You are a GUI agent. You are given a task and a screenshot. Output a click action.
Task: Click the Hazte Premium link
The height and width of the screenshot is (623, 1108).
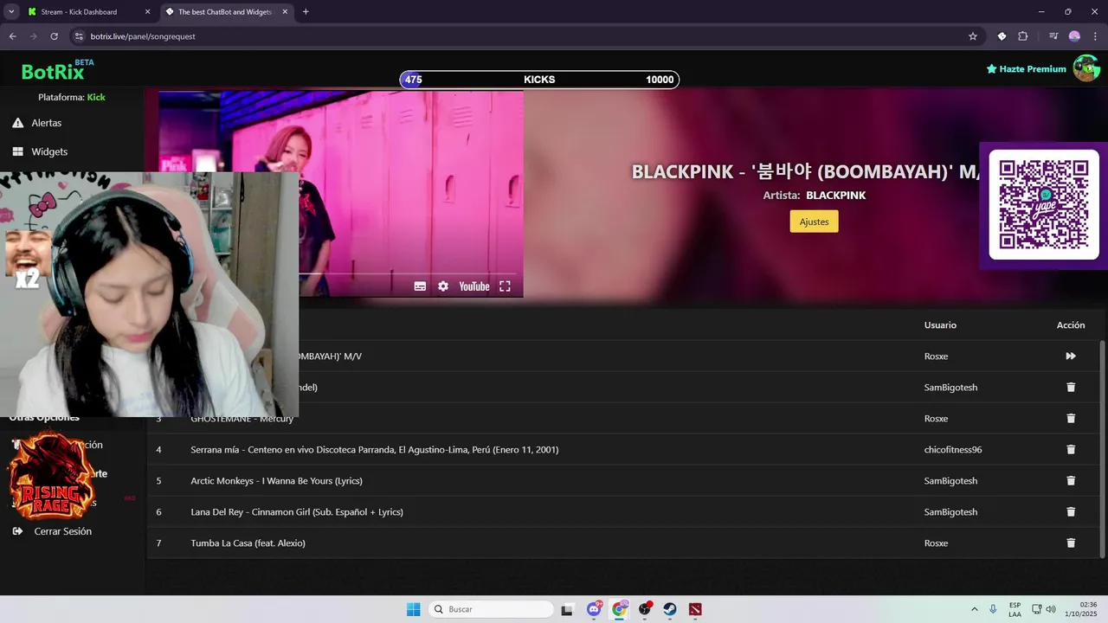coord(1026,68)
